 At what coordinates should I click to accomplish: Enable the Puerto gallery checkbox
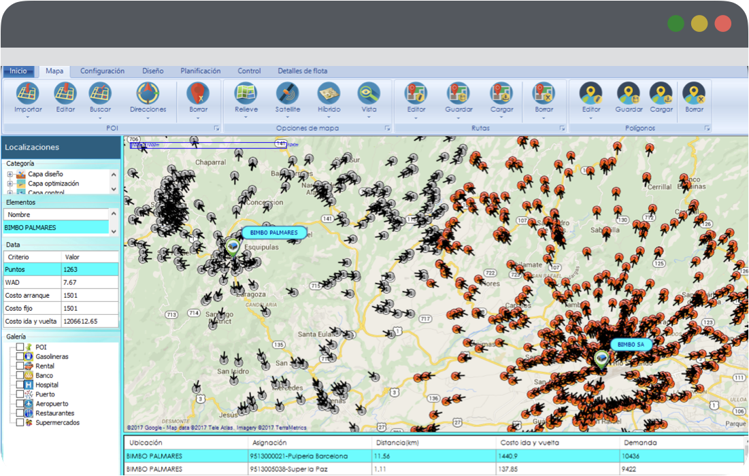tap(20, 394)
